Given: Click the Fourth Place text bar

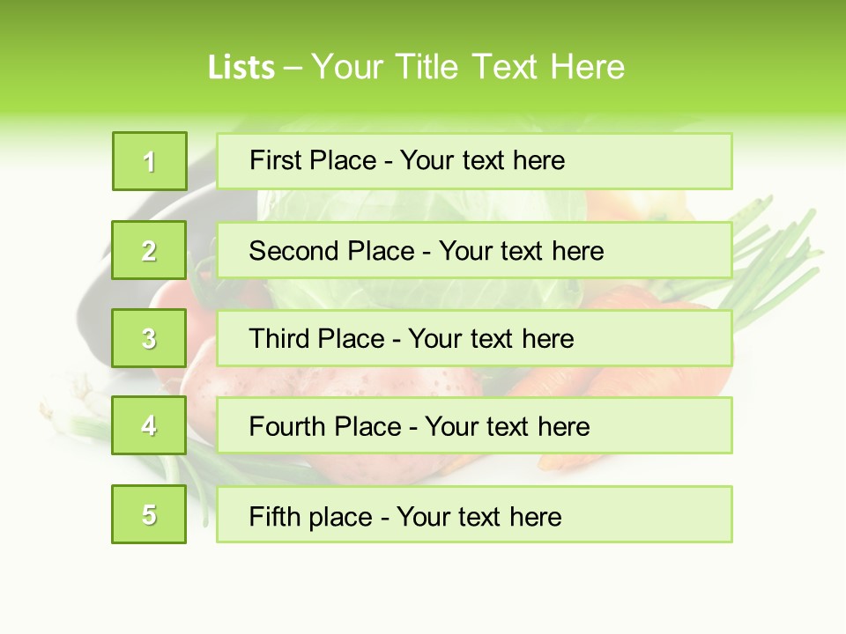Looking at the screenshot, I should pyautogui.click(x=474, y=425).
